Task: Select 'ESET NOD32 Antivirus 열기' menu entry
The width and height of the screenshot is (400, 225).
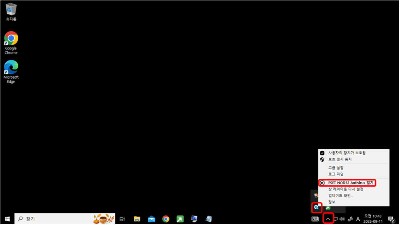Action: point(350,183)
